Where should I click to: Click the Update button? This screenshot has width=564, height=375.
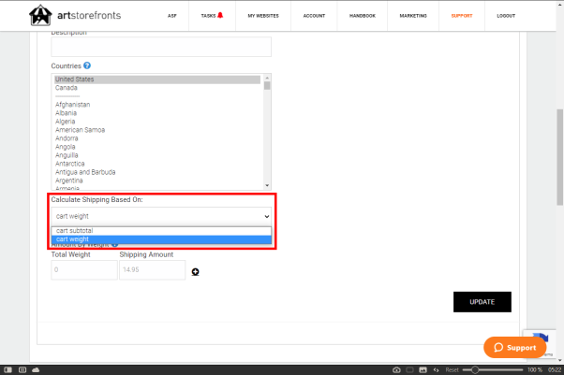point(482,301)
